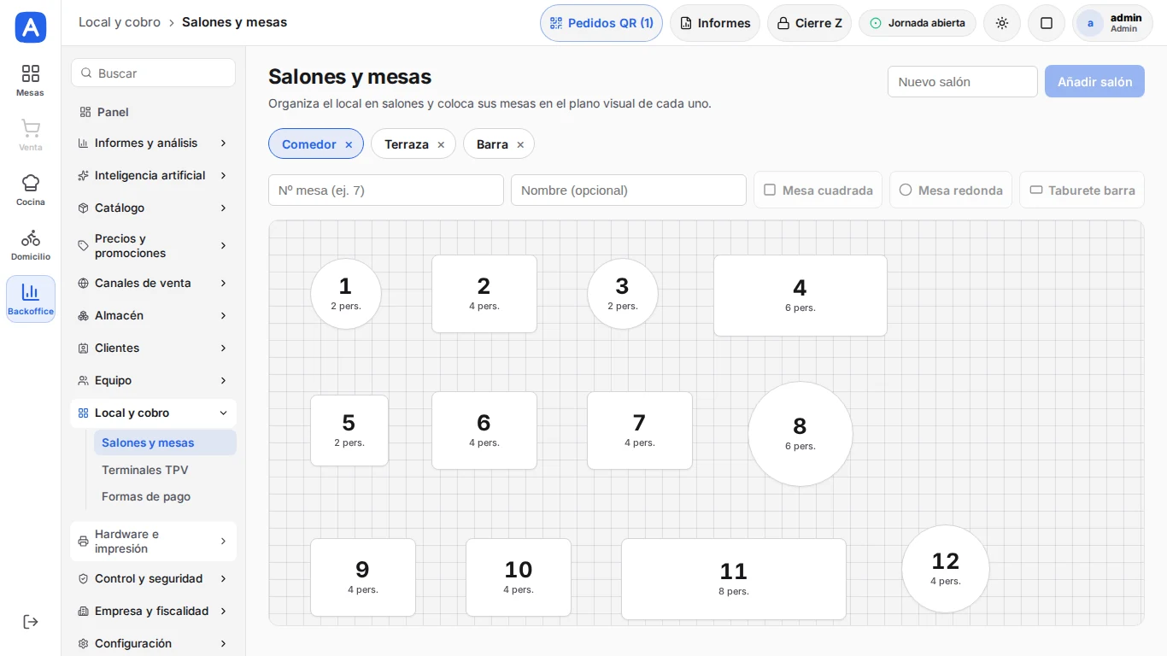Viewport: 1167px width, 656px height.
Task: Expand the Almacén section
Action: 153,316
